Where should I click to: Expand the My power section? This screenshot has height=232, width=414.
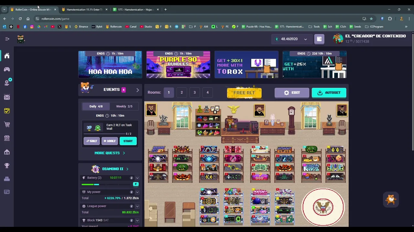(x=137, y=192)
